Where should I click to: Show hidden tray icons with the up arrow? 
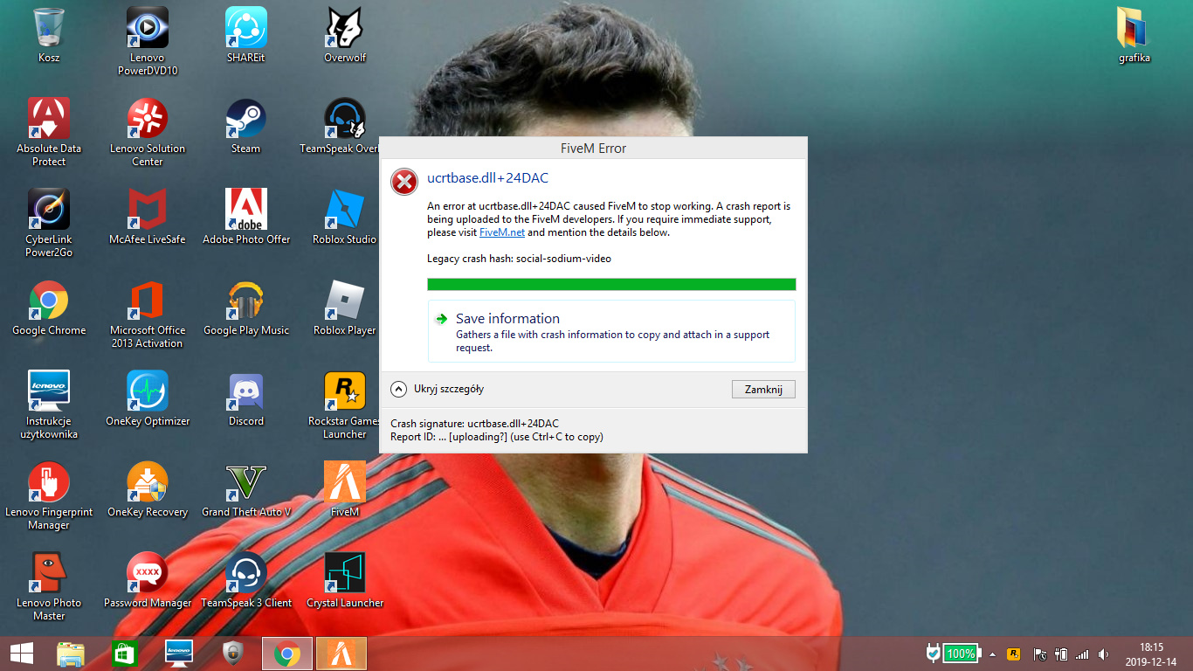click(x=992, y=654)
